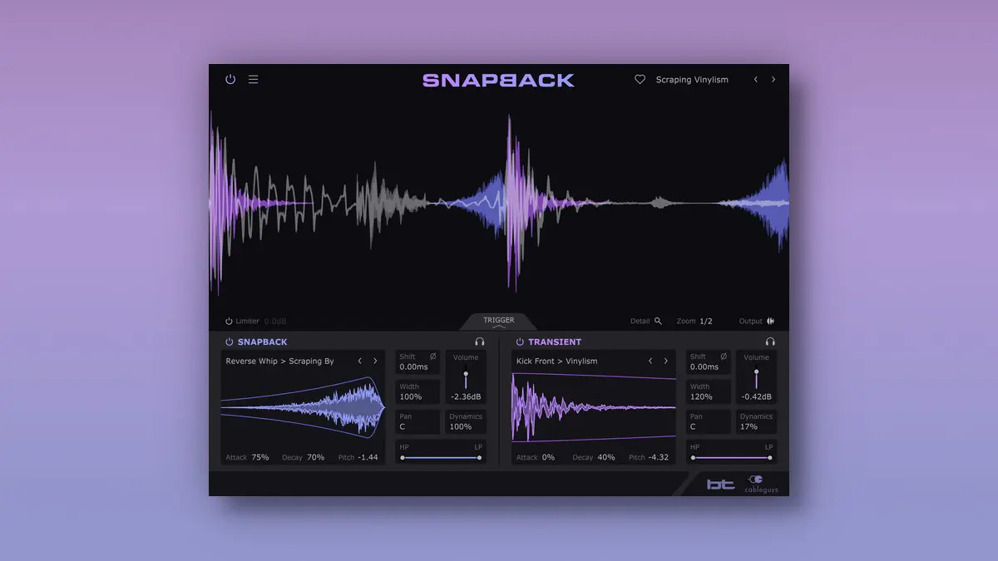Favorite the preset with heart icon
998x561 pixels.
point(640,80)
